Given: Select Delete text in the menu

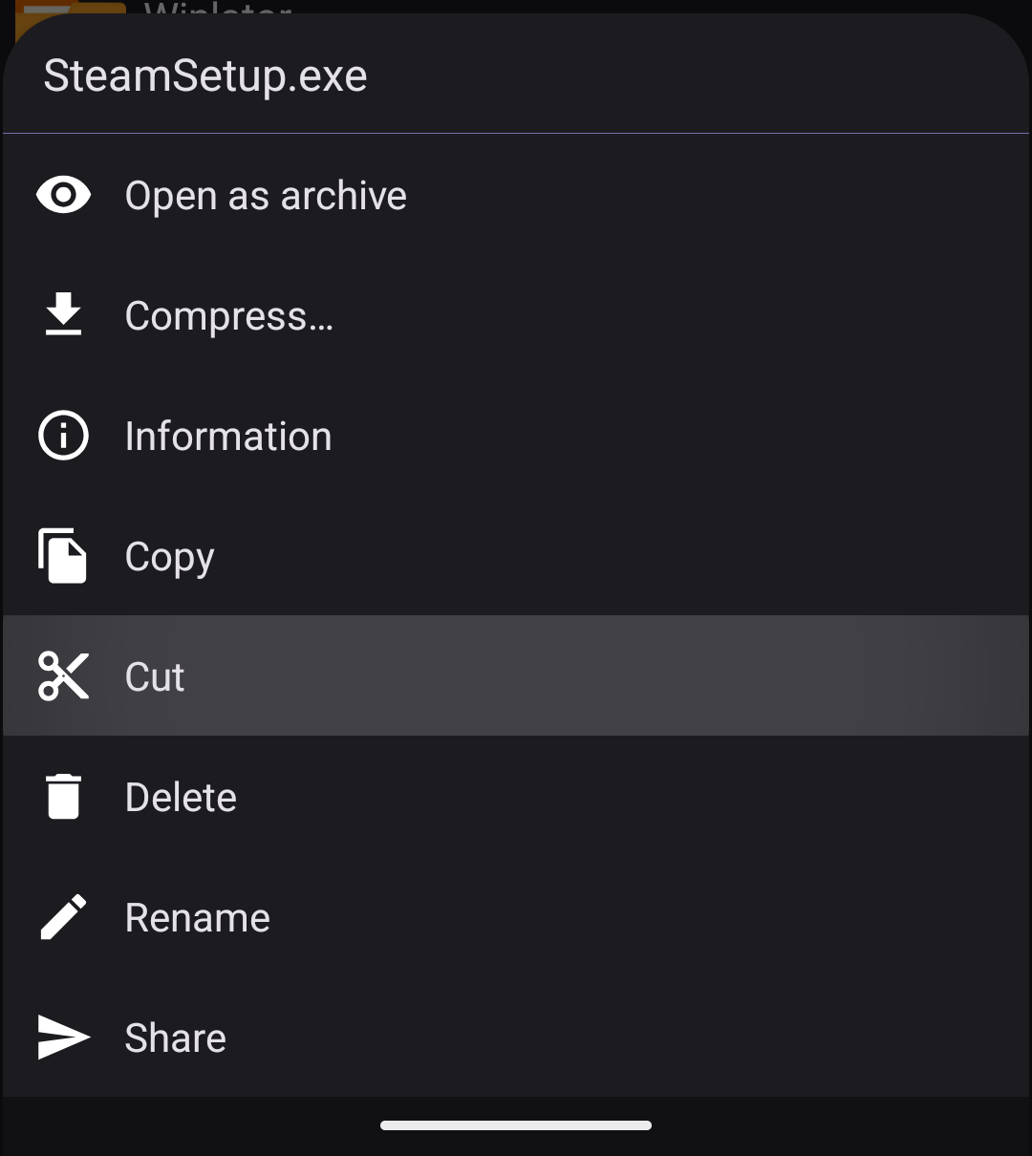Looking at the screenshot, I should click(181, 798).
